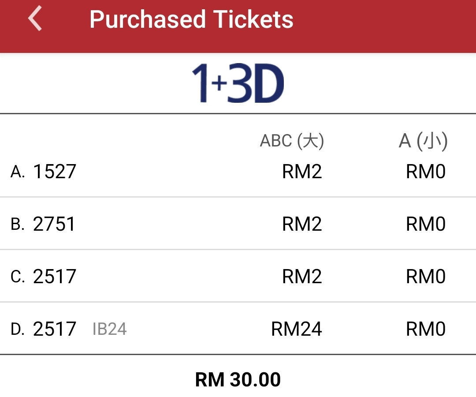
Task: Tap the 1+3D game logo
Action: 238,83
